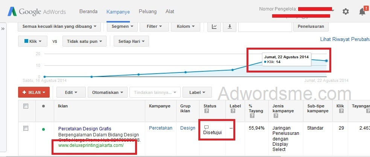Image resolution: width=370 pixels, height=157 pixels.
Task: Click the search input field beside Penelusuran
Action: click(265, 27)
